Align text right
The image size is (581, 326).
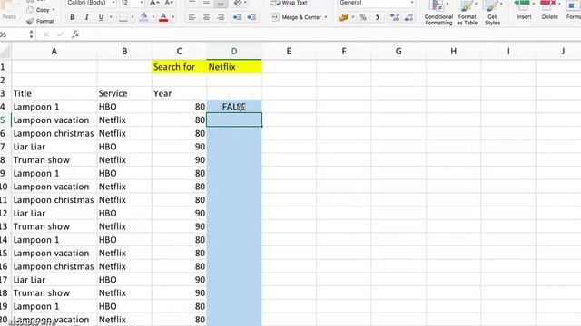click(x=221, y=17)
